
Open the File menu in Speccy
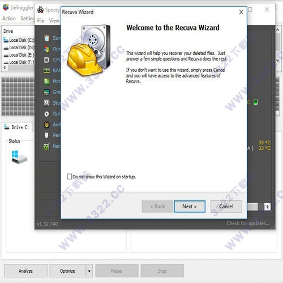[41, 20]
